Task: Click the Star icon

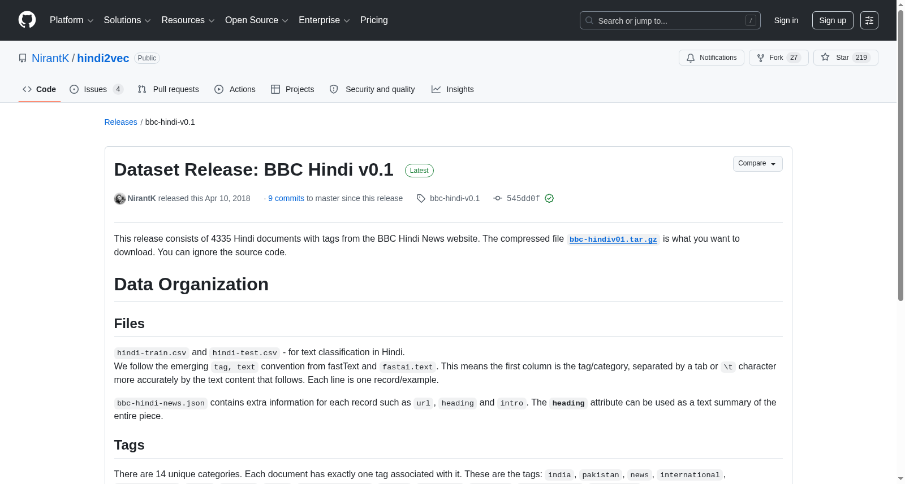Action: tap(825, 57)
